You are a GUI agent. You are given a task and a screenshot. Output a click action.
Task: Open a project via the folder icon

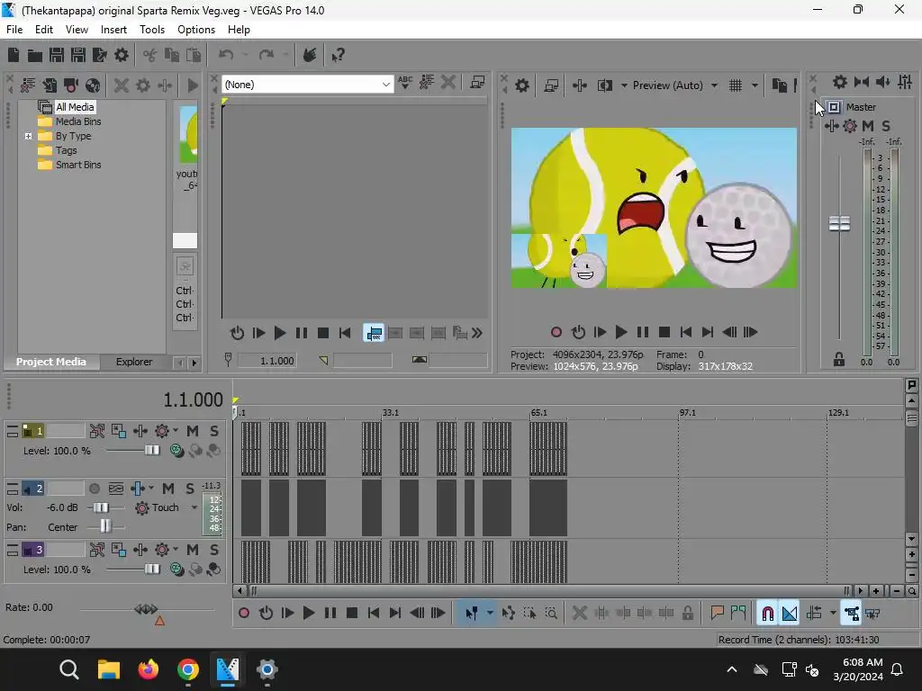[35, 55]
